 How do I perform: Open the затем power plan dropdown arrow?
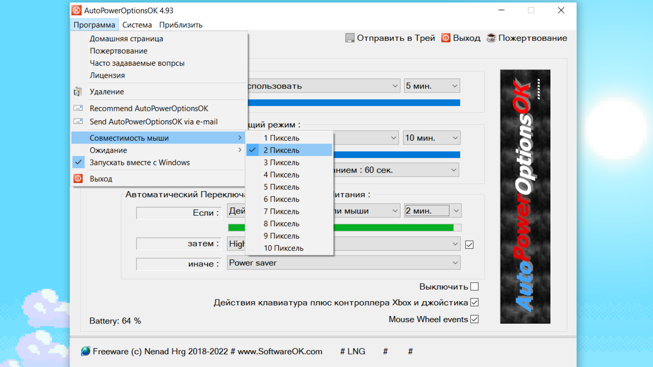[455, 244]
